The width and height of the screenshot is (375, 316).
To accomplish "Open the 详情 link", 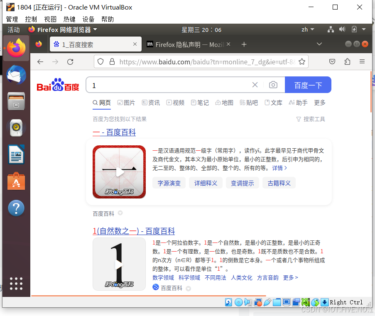I will [279, 168].
